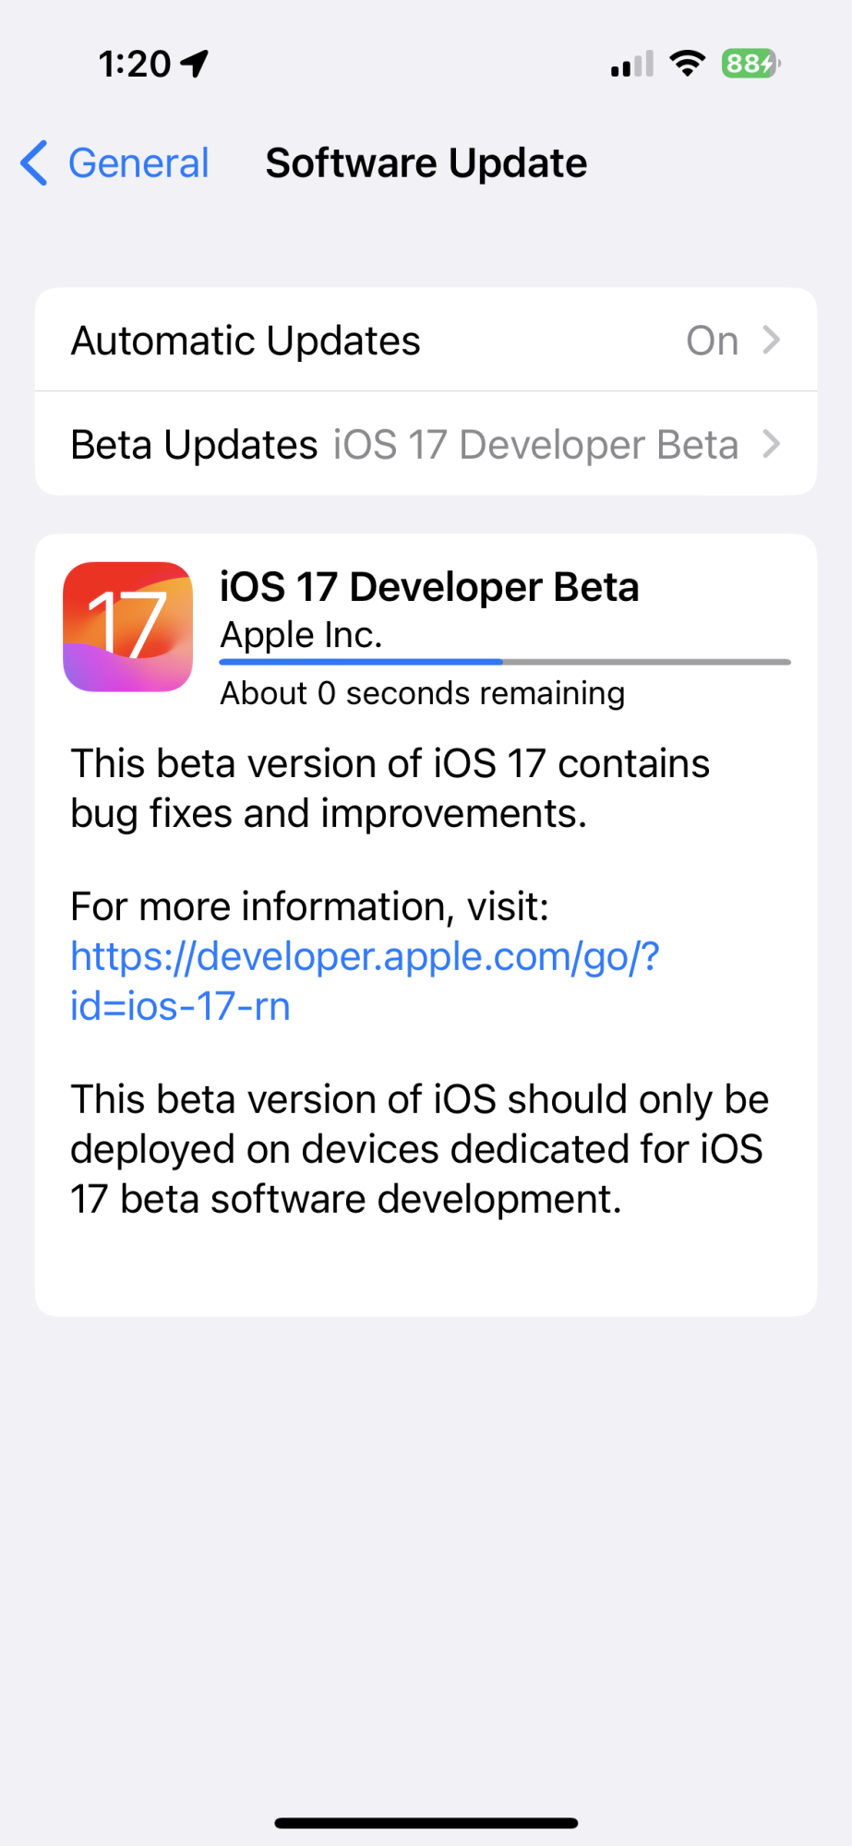
Task: Tap the cellular signal bars icon
Action: tap(632, 64)
